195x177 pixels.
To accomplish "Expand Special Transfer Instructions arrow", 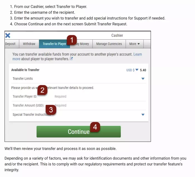I will [x=143, y=115].
